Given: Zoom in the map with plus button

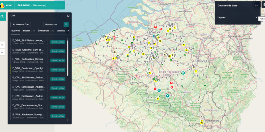Looking at the screenshot, I should click(x=2, y=45).
